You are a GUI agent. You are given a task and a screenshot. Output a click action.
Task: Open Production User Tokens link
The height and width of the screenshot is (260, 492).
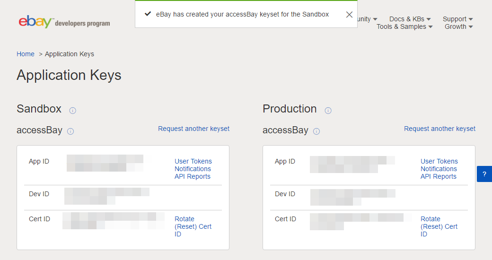(439, 161)
